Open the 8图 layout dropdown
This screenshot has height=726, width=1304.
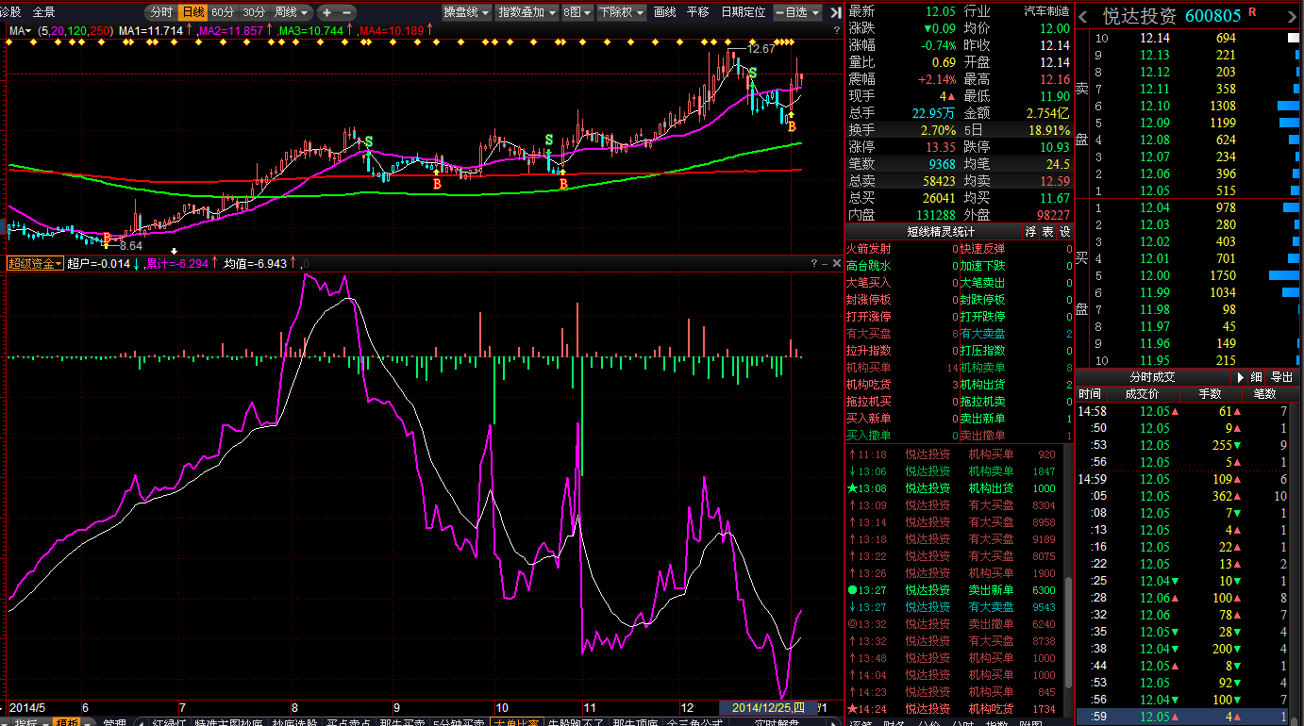(x=577, y=12)
